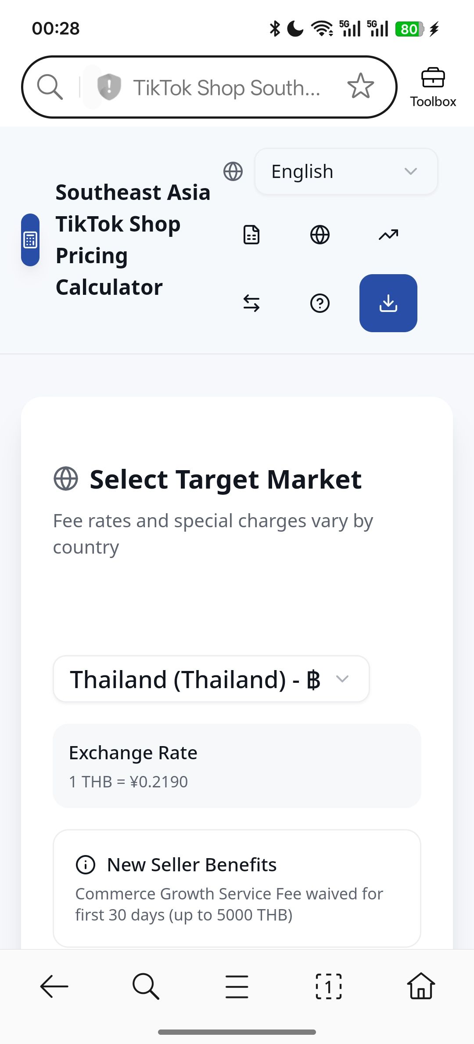
Task: Bookmark page with the star icon
Action: 361,86
